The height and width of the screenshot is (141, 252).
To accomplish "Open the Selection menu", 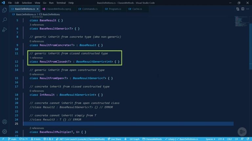I will [x=27, y=3].
